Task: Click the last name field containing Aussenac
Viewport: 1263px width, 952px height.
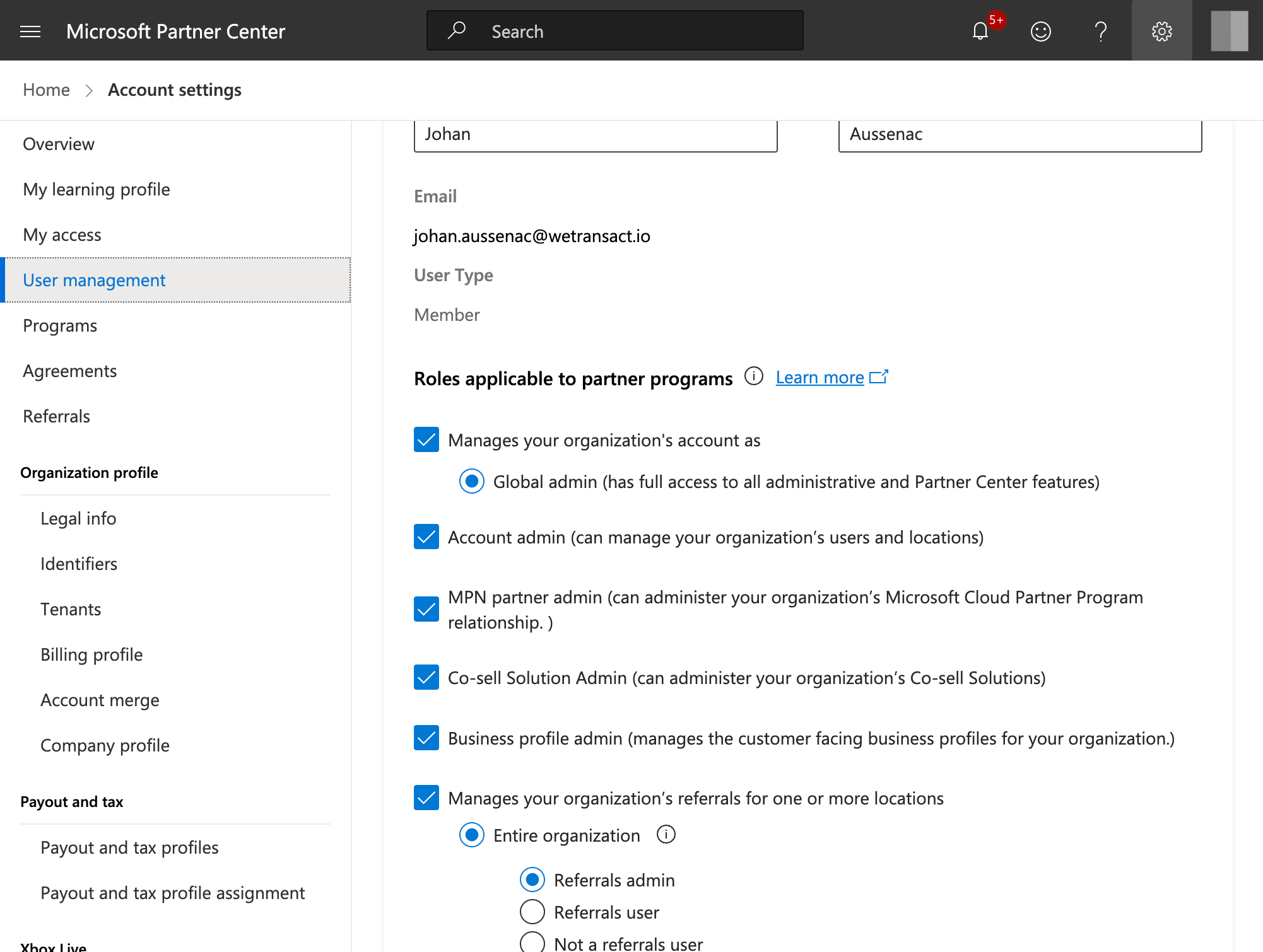Action: coord(1020,136)
